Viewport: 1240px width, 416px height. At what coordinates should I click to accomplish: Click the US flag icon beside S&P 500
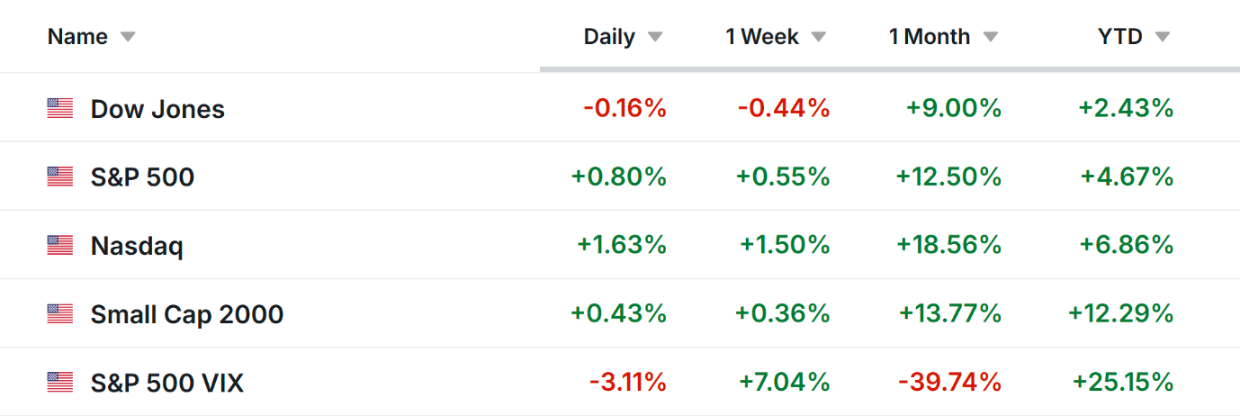(x=59, y=177)
